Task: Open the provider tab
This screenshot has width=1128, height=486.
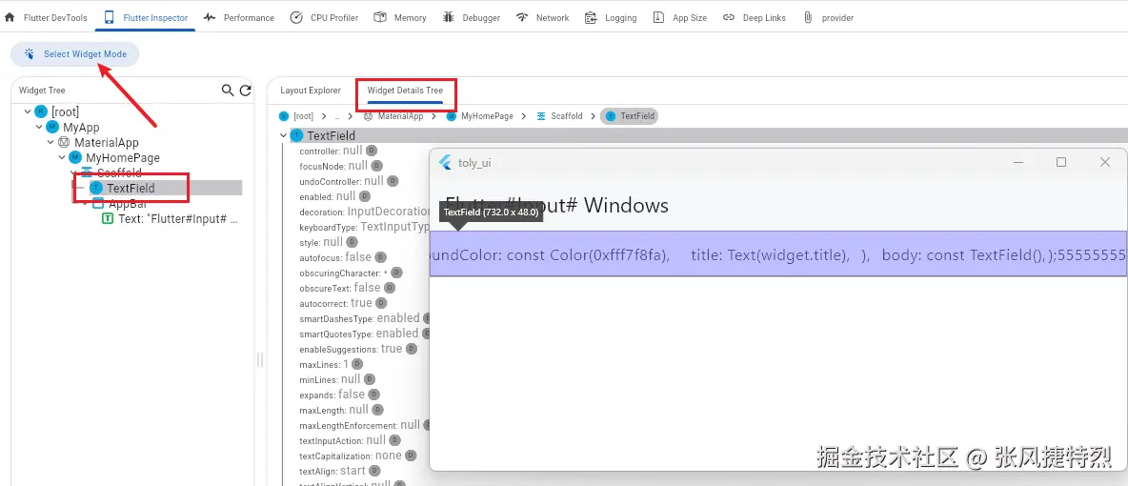Action: coord(828,17)
